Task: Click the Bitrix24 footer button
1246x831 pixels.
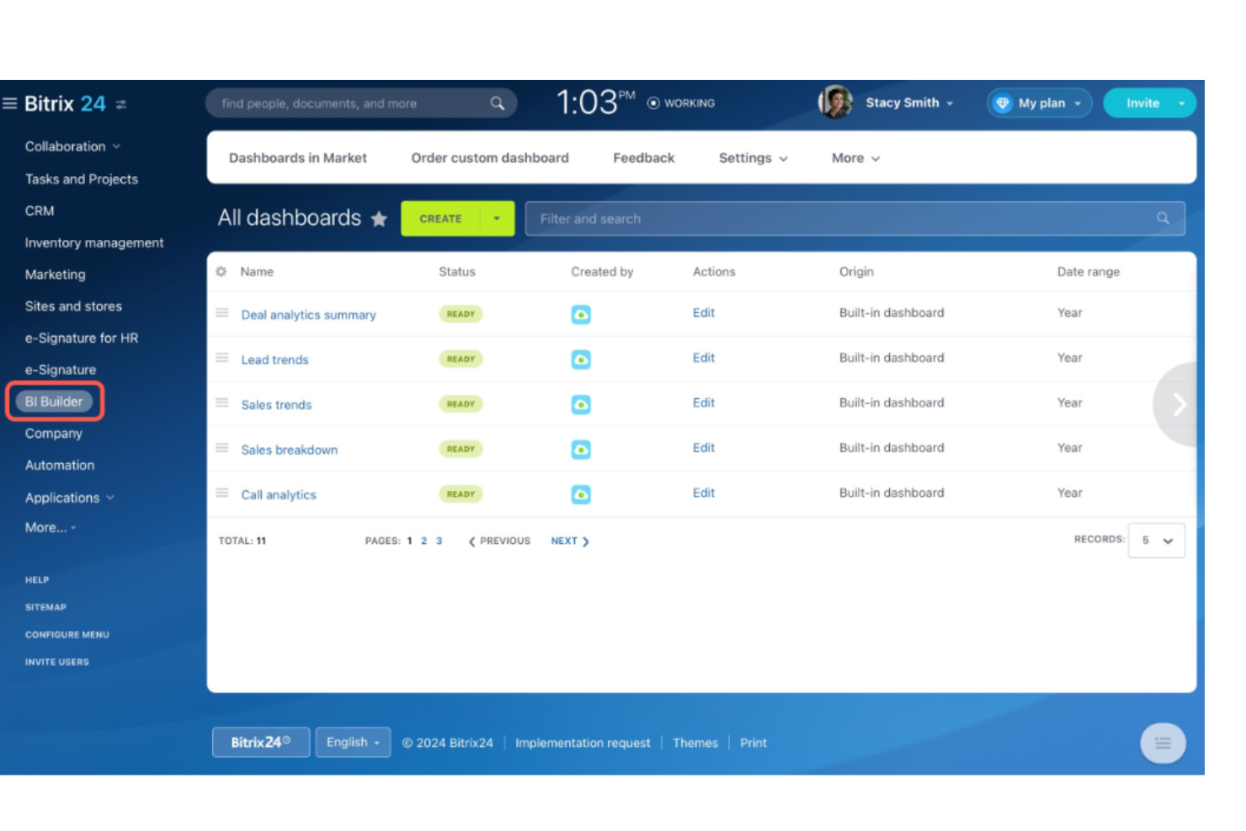Action: pos(261,743)
